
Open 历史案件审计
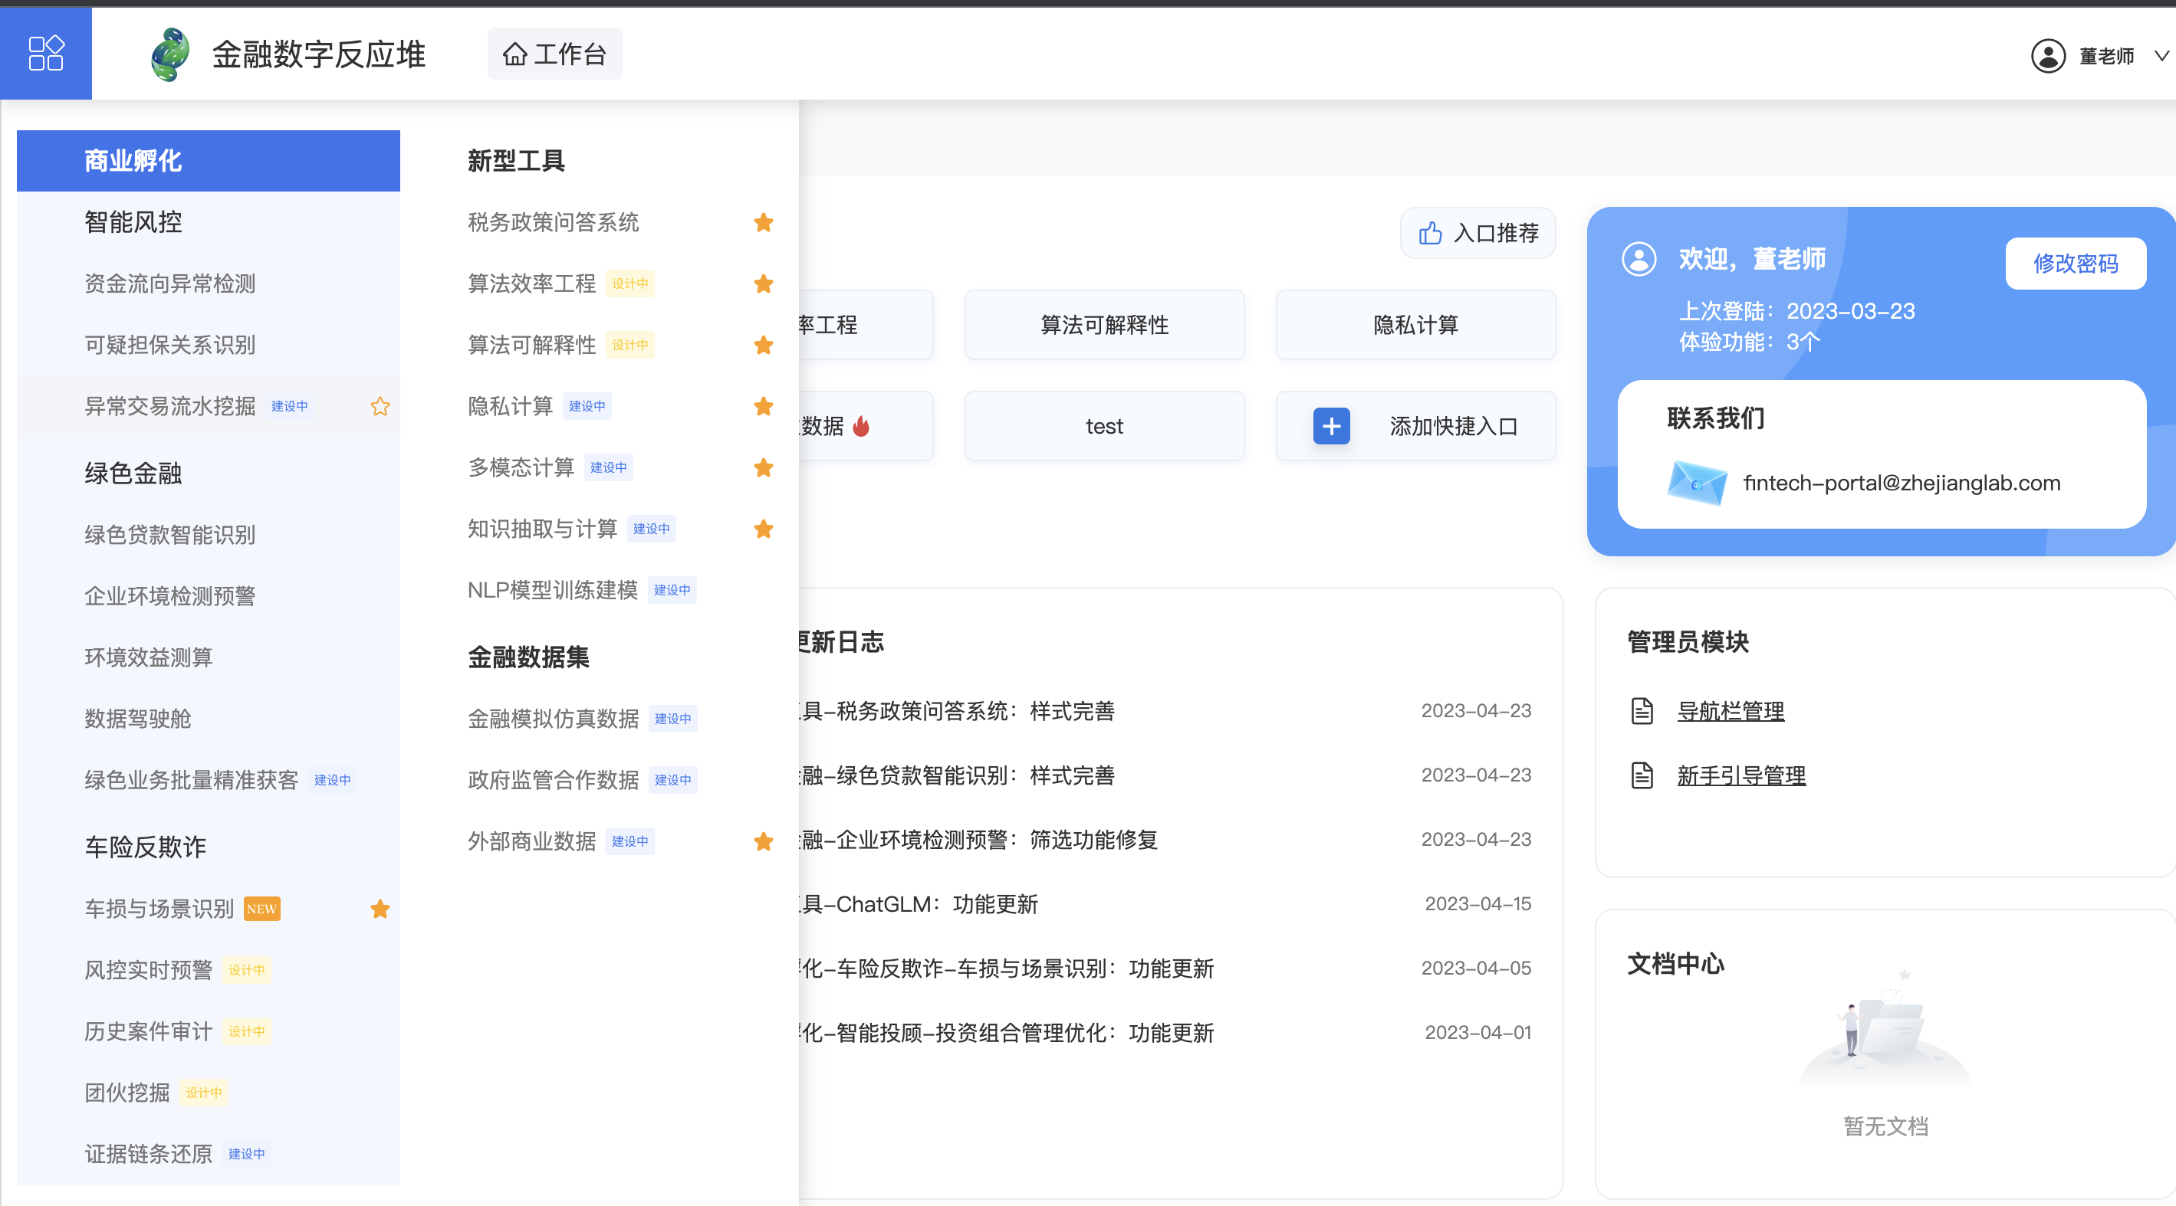click(x=149, y=1031)
